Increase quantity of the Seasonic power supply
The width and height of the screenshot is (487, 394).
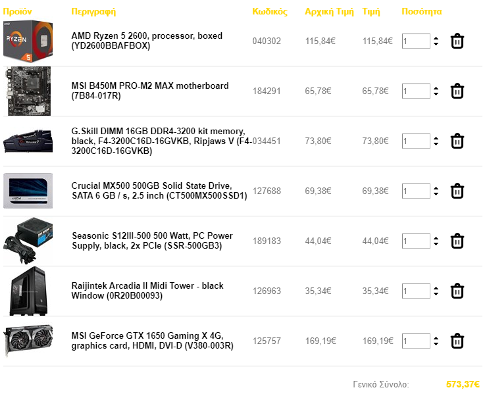pos(436,239)
